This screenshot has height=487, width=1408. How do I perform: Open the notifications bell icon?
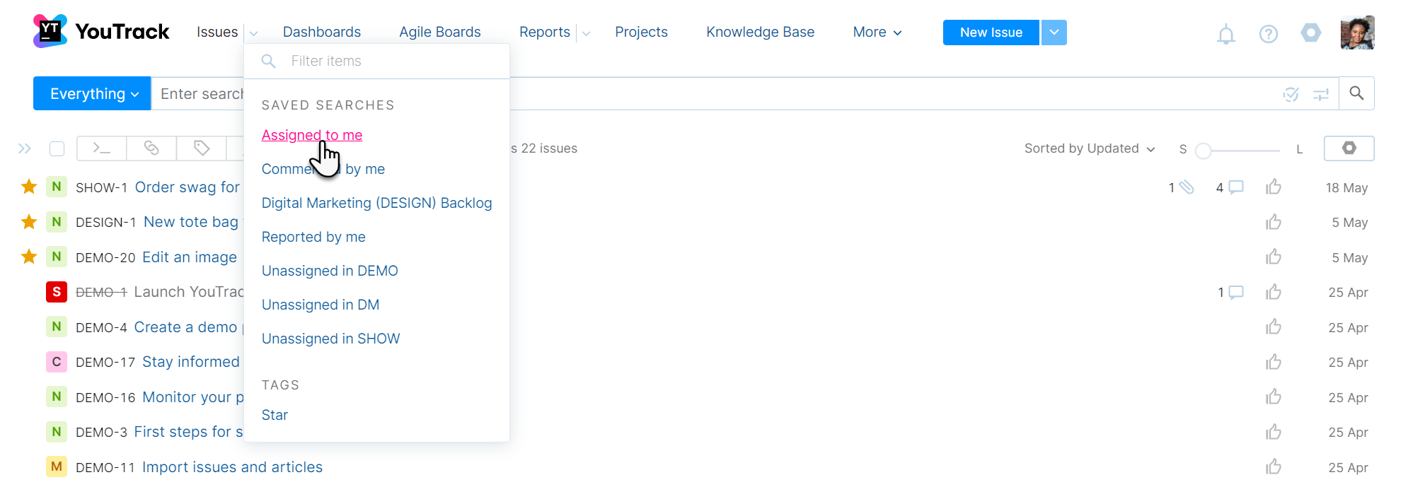(1225, 33)
